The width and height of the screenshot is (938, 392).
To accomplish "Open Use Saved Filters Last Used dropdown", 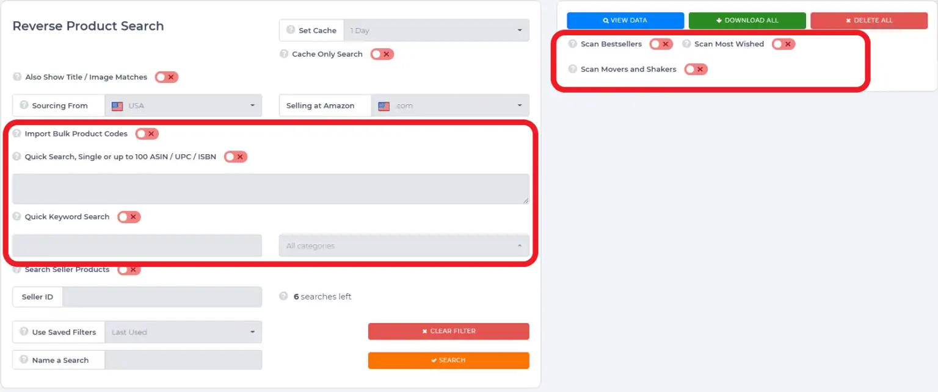I will pos(183,332).
